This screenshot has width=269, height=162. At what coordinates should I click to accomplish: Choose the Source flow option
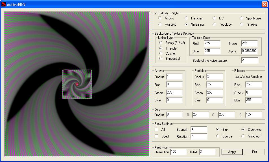pos(218,136)
